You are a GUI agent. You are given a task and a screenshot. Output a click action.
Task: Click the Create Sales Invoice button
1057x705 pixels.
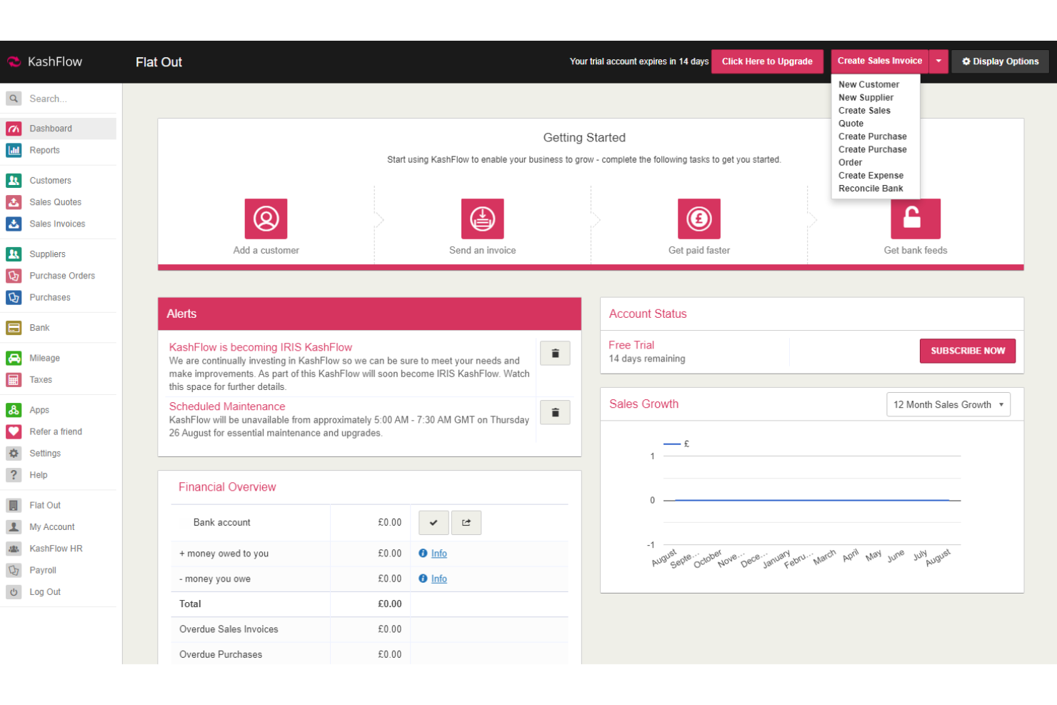880,61
